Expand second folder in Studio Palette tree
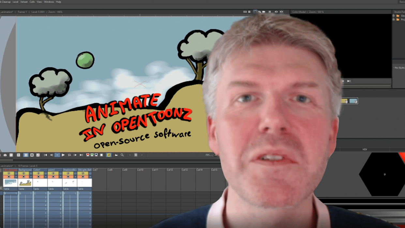The image size is (405, 228). click(x=394, y=20)
